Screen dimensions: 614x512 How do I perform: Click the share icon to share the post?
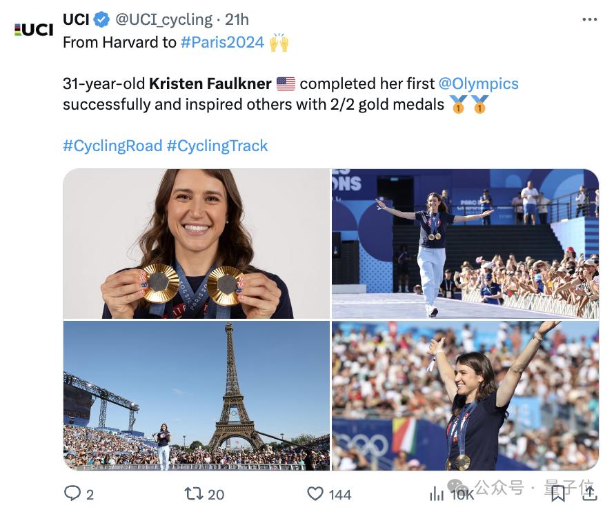tap(589, 494)
